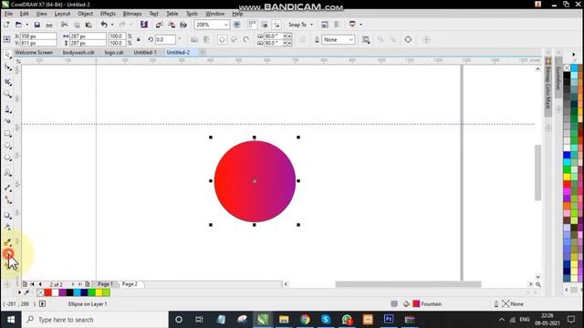This screenshot has width=584, height=328.
Task: Choose the Ellipse shape type button
Action: [x=222, y=39]
